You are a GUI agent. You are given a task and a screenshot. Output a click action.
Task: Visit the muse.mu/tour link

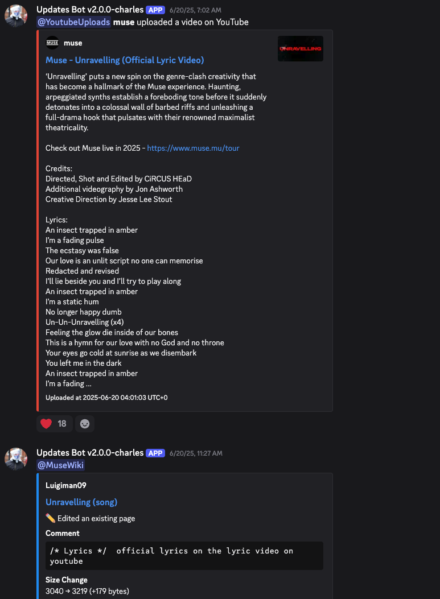[x=193, y=148]
